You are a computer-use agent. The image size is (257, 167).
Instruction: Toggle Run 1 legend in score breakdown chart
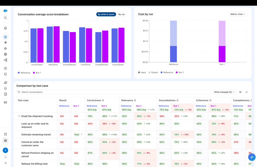[37, 73]
